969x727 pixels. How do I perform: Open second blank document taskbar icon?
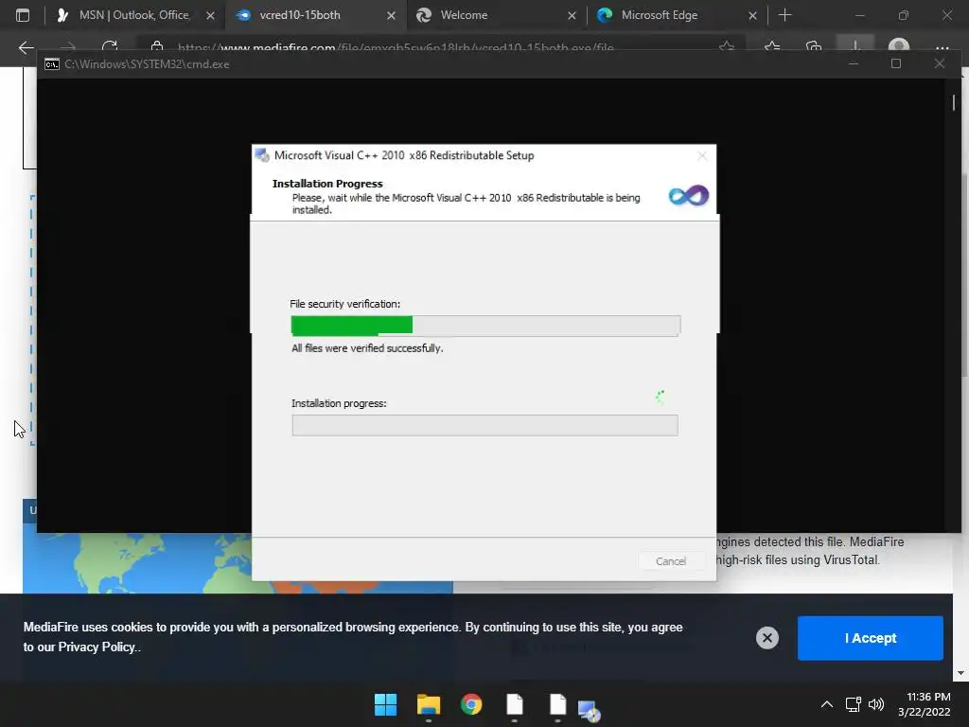coord(557,704)
